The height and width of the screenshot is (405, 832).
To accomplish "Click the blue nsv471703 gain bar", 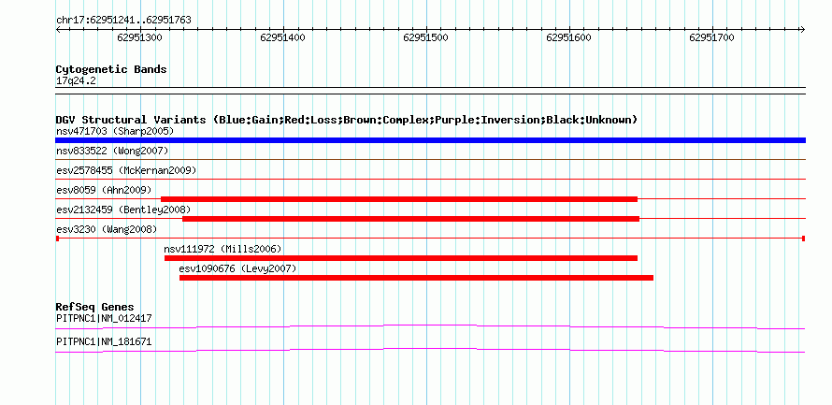I will coord(430,140).
